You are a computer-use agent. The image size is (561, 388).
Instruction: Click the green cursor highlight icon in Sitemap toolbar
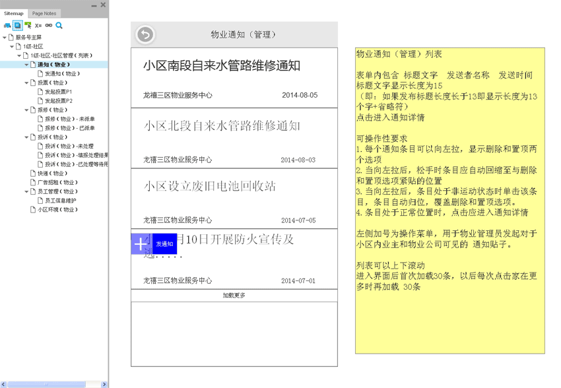(28, 26)
